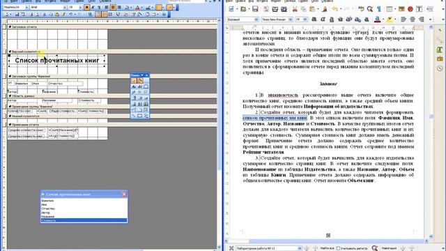Pick the Combo Box tool in toolbox
The height and width of the screenshot is (251, 446).
(134, 98)
